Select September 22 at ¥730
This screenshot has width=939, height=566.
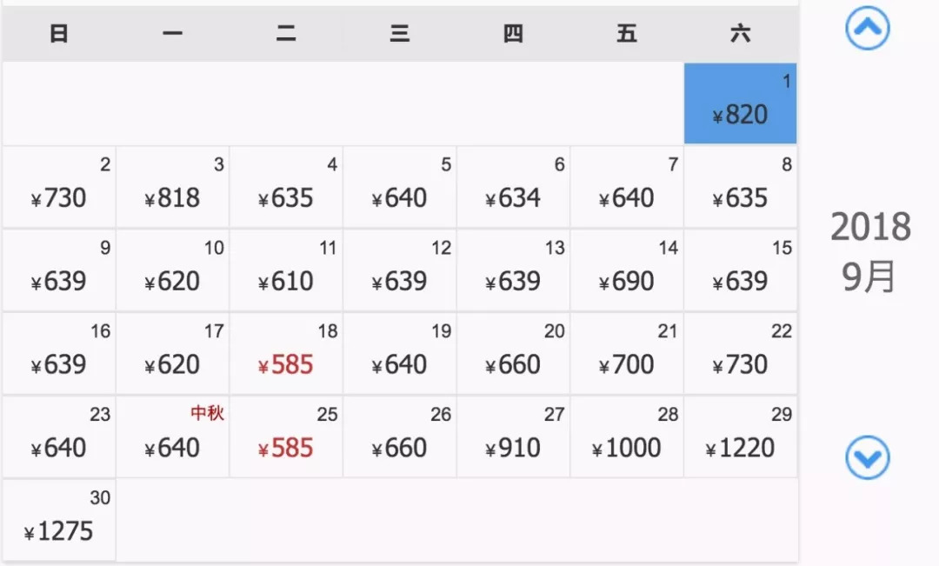740,353
